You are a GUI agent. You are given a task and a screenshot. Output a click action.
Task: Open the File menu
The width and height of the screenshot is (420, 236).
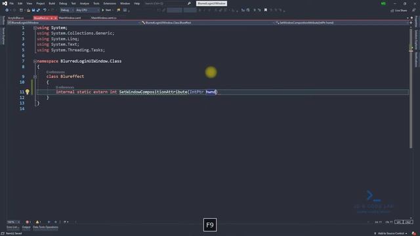[12, 3]
